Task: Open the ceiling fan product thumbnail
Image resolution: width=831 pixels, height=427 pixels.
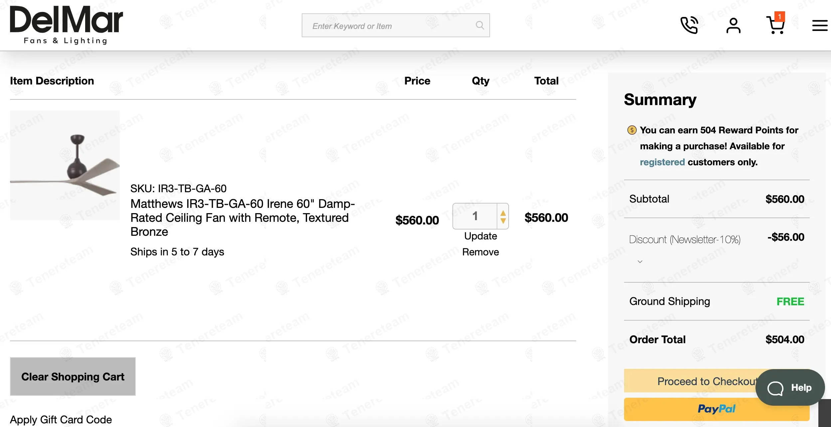Action: [65, 165]
